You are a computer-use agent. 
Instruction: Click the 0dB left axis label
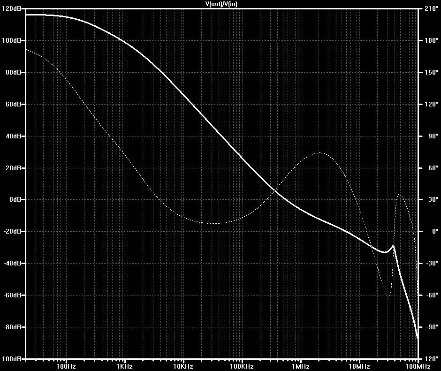15,199
